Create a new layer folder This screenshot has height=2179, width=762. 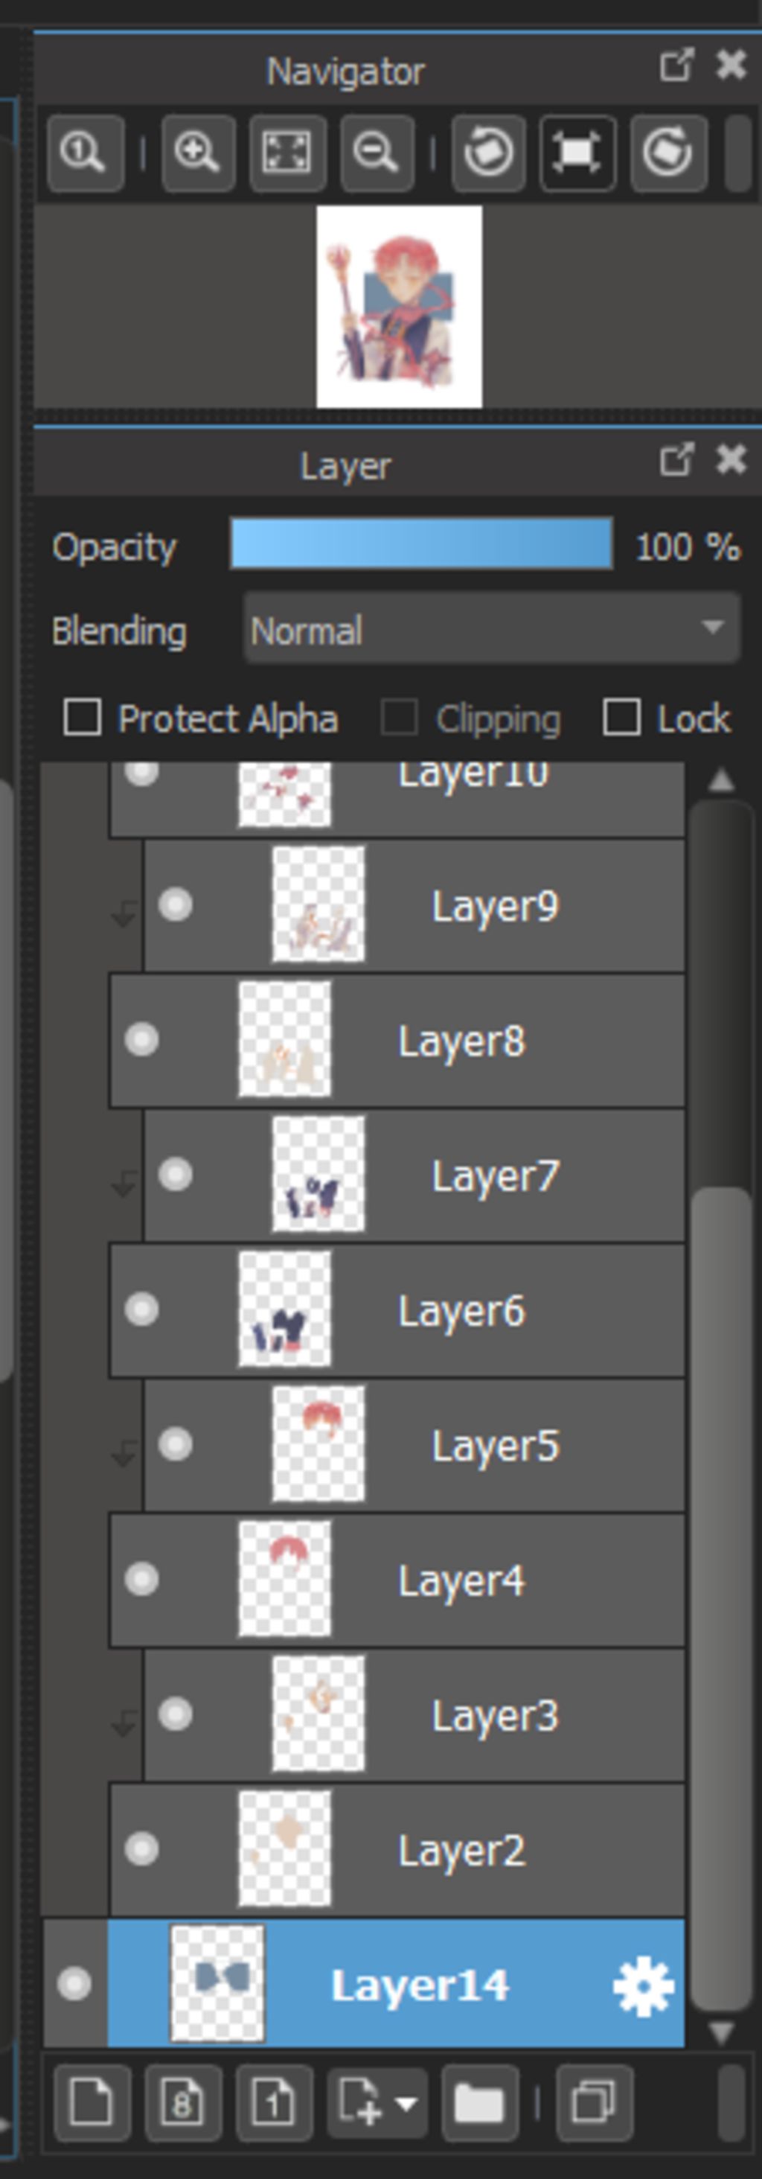[x=479, y=2104]
